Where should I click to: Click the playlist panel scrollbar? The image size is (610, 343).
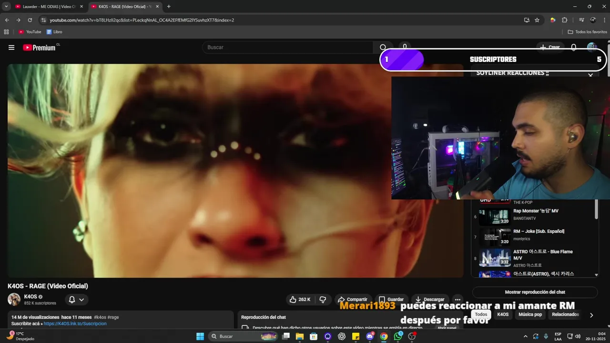pos(596,210)
